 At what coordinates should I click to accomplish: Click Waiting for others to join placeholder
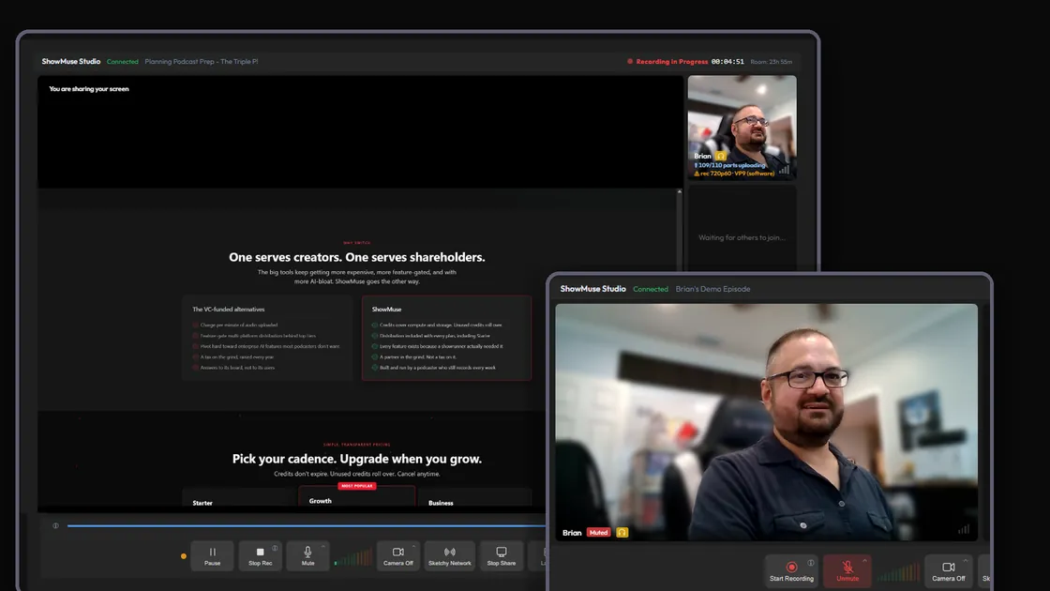click(742, 237)
